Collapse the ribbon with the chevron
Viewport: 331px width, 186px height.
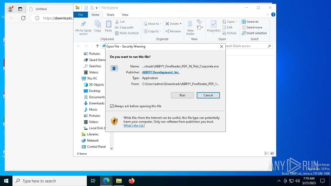[x=268, y=14]
